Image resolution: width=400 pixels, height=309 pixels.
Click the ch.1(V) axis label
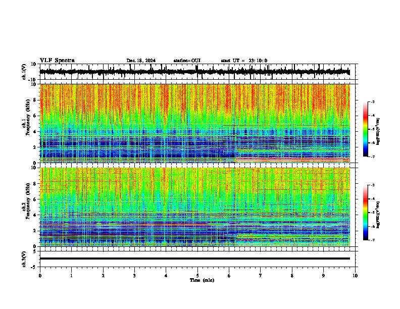pyautogui.click(x=24, y=72)
